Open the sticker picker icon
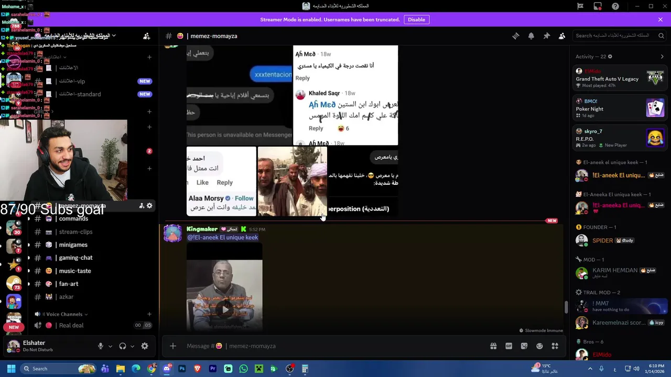 coord(524,346)
